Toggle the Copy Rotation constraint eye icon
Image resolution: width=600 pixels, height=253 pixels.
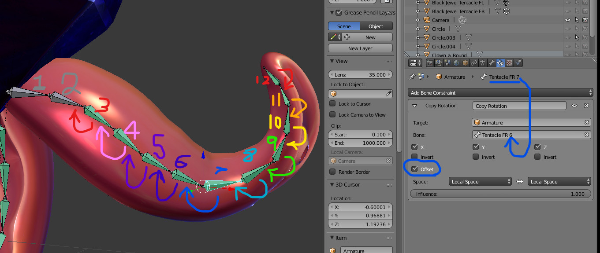pos(574,106)
